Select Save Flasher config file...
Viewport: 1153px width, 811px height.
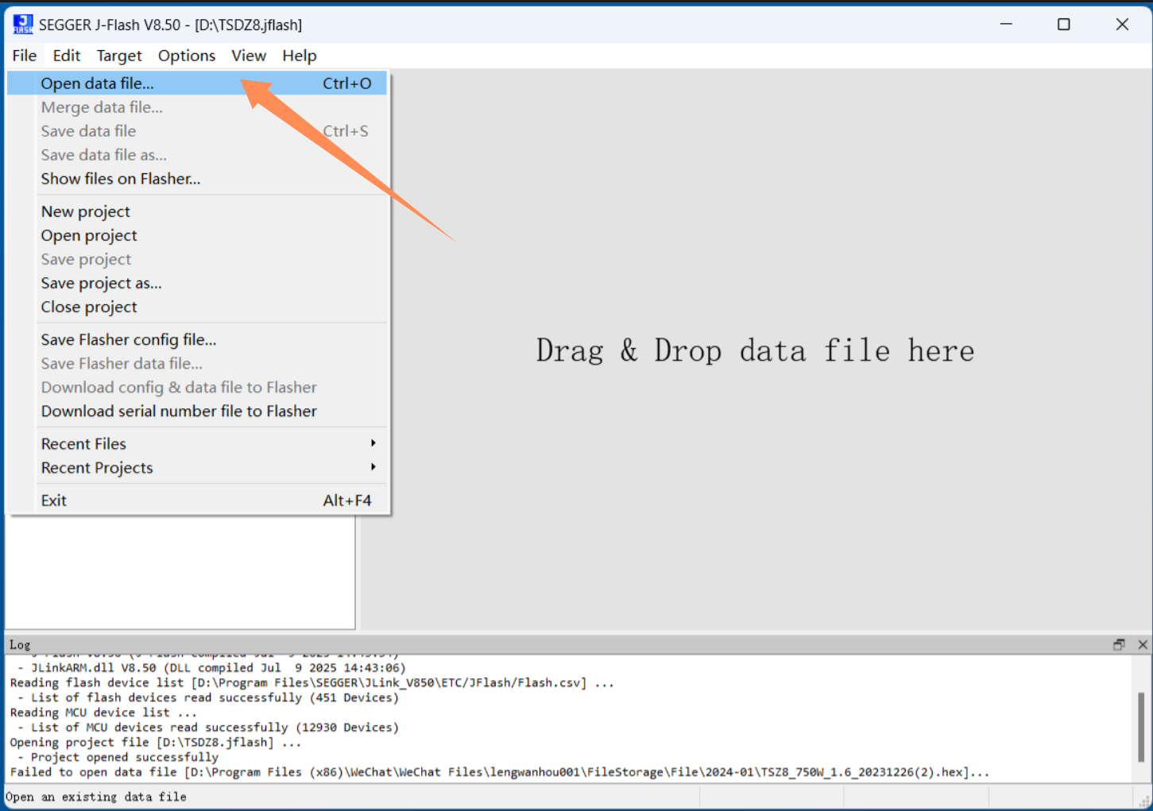click(x=197, y=339)
